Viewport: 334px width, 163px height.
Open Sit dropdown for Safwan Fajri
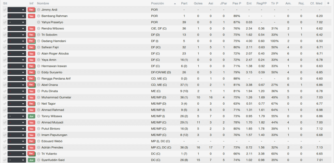[x=17, y=47]
